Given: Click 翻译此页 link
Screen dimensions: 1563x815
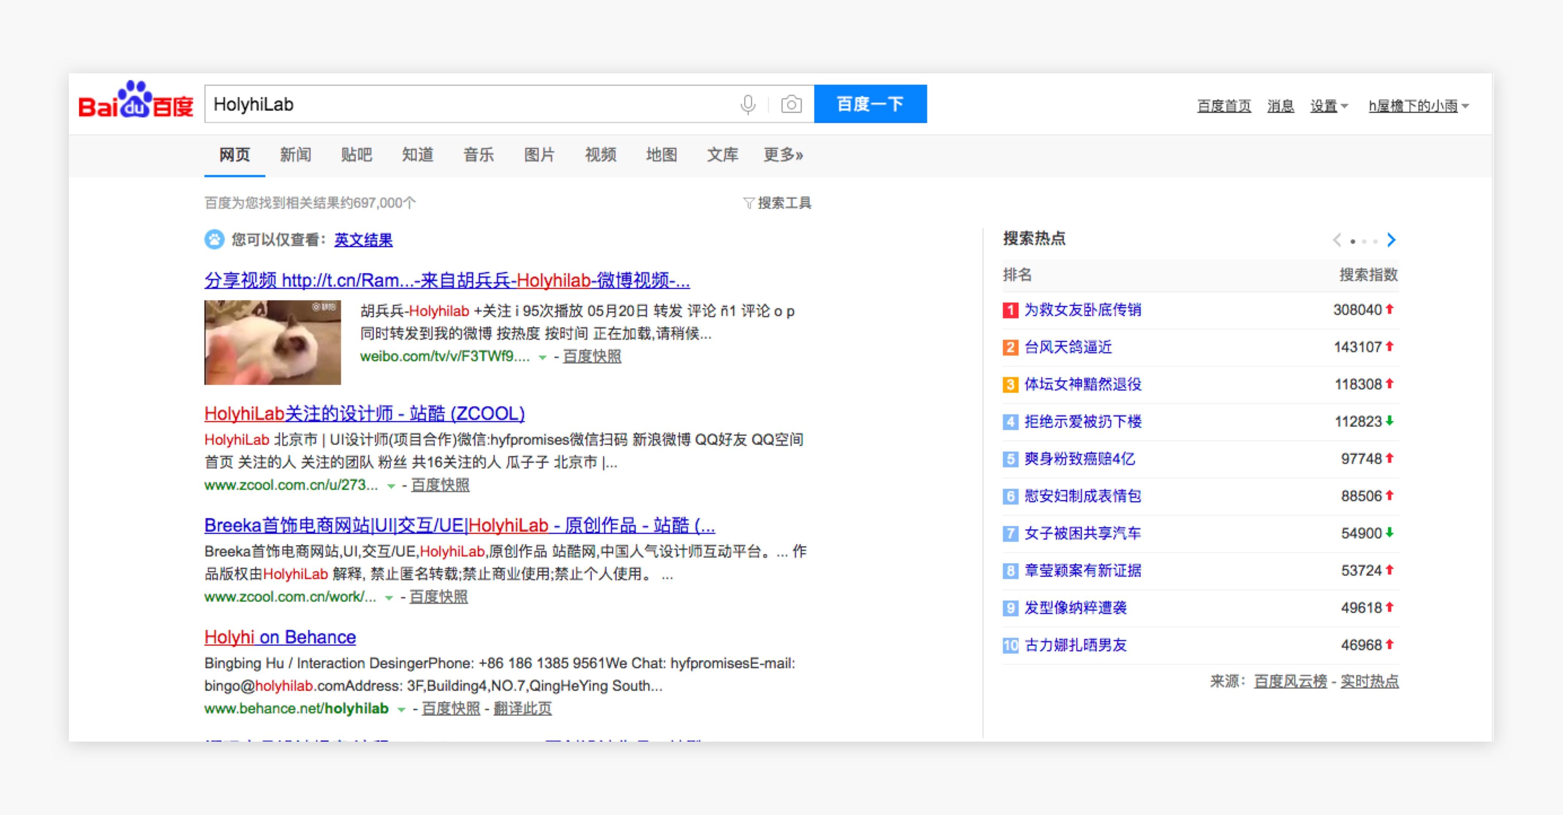Looking at the screenshot, I should tap(523, 708).
